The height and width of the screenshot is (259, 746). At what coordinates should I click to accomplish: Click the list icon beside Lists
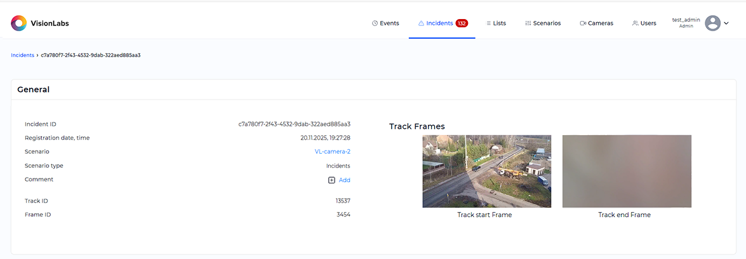488,23
